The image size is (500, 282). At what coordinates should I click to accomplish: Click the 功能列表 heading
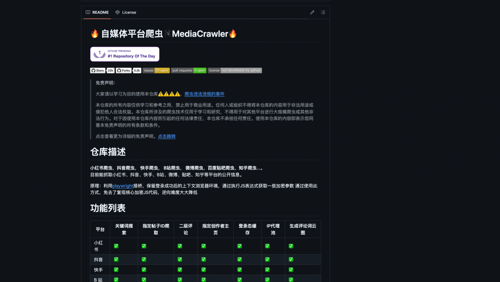[x=108, y=208]
